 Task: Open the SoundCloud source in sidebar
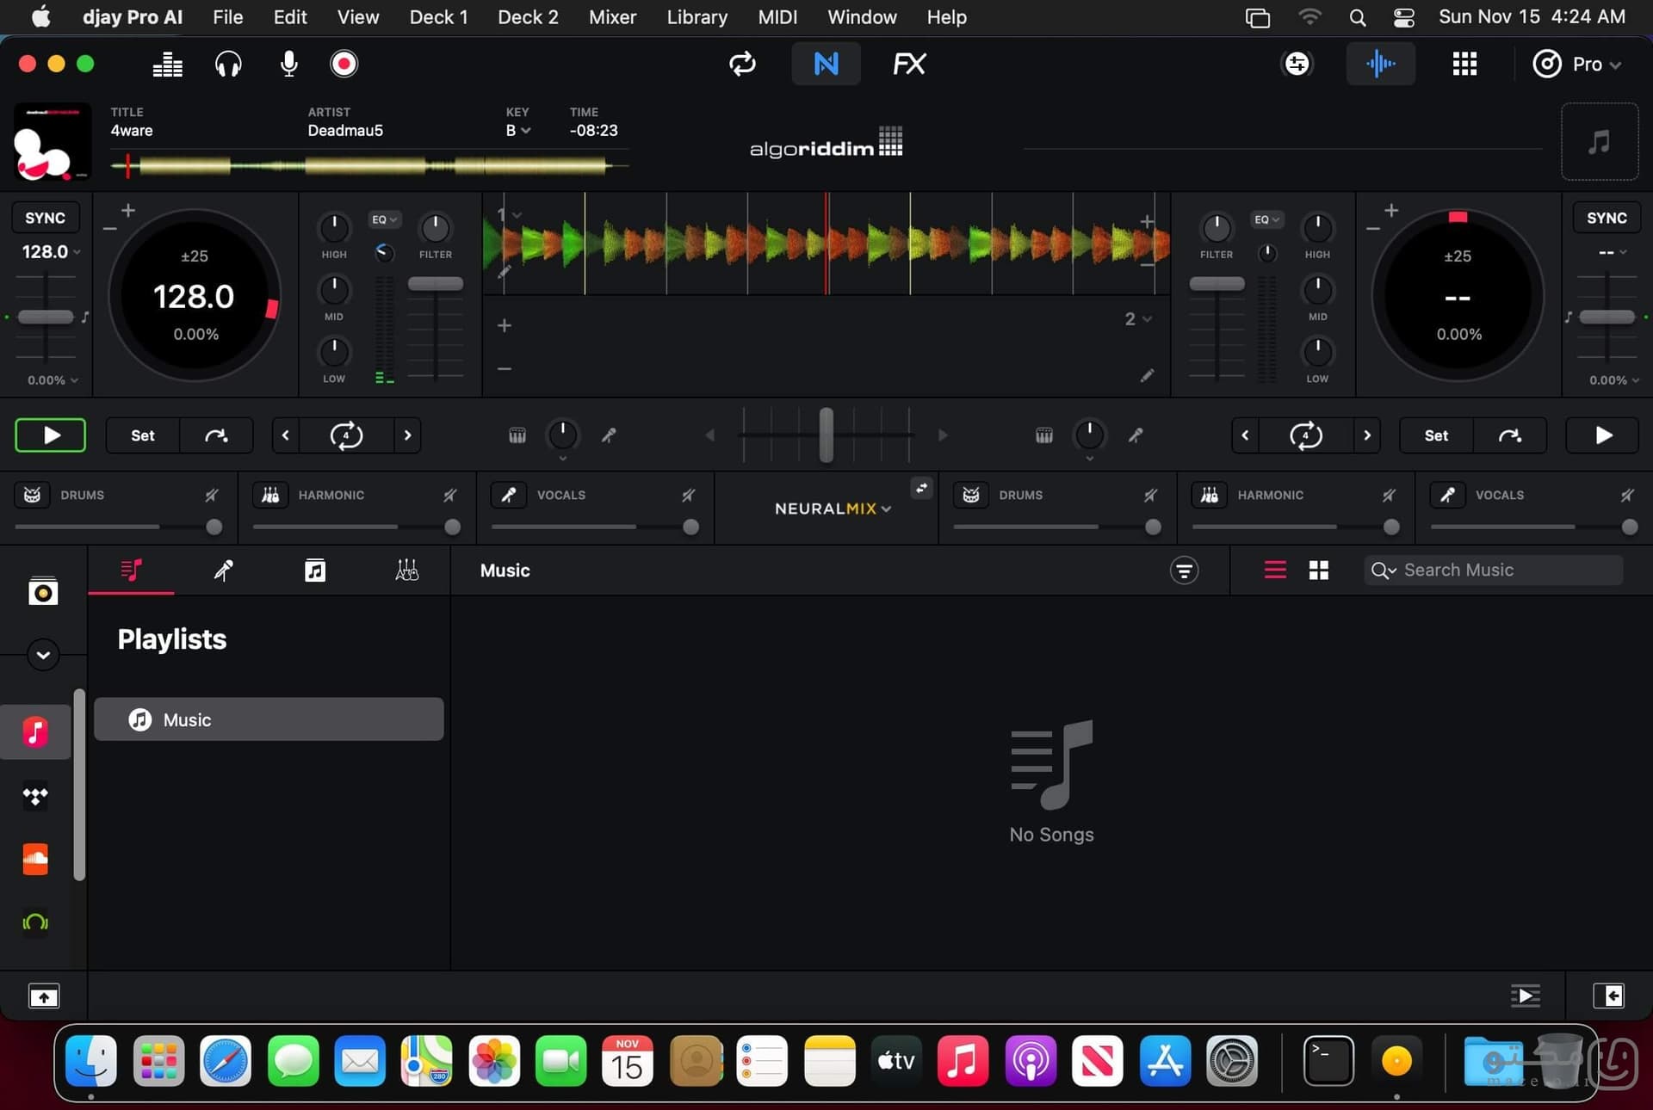35,859
